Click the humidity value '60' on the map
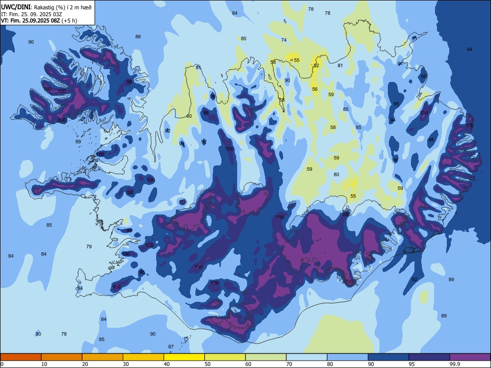This screenshot has height=368, width=491. pyautogui.click(x=189, y=116)
